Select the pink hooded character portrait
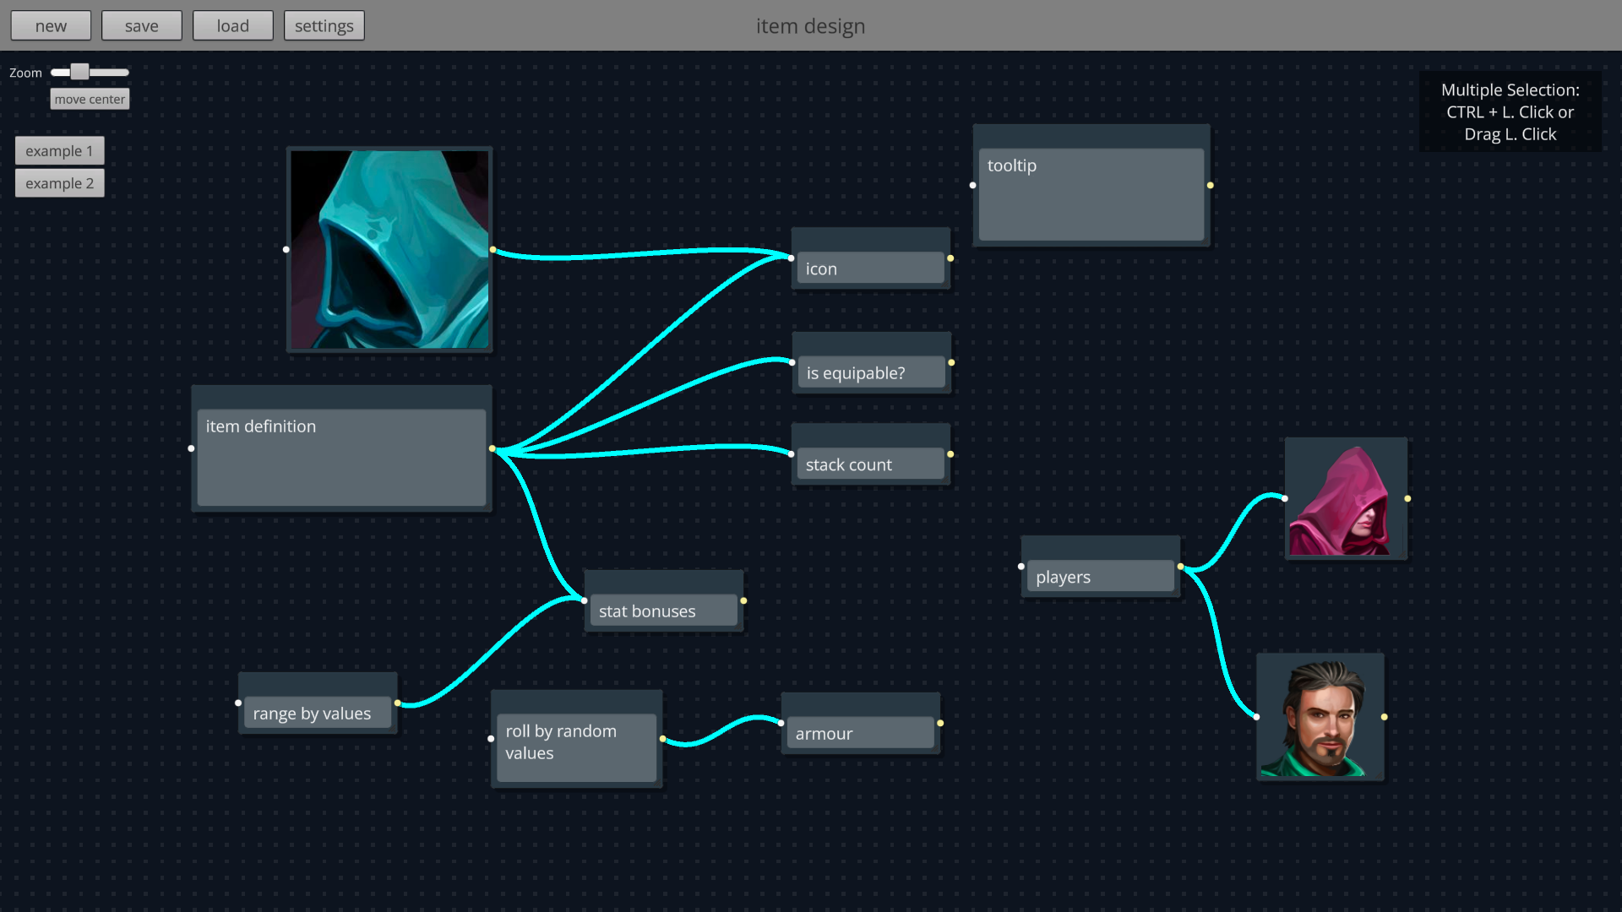Image resolution: width=1622 pixels, height=912 pixels. tap(1346, 498)
